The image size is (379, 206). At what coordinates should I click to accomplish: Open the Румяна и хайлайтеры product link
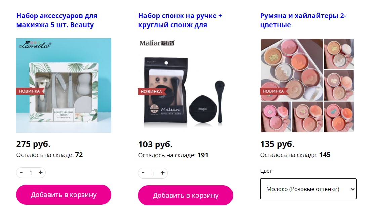[x=303, y=20]
